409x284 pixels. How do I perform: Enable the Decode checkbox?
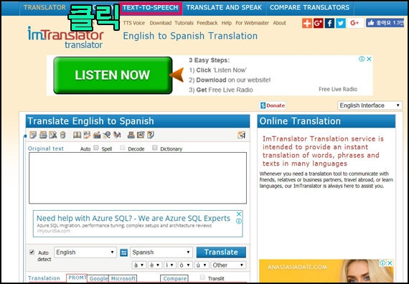122,148
